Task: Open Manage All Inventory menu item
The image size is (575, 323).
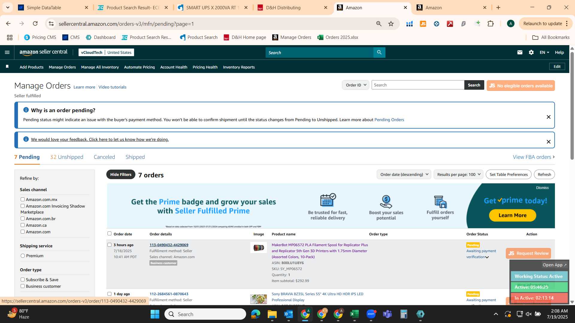Action: tap(100, 67)
